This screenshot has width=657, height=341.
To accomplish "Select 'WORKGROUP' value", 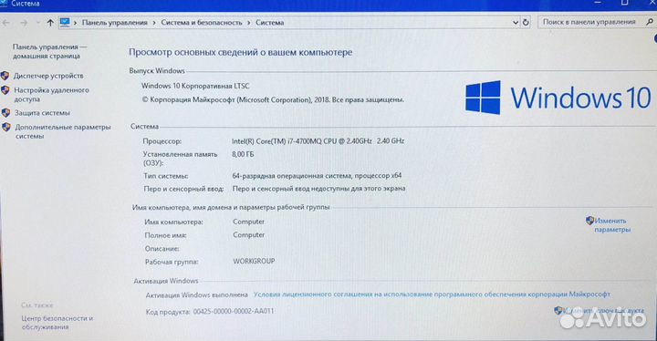I will coord(254,261).
